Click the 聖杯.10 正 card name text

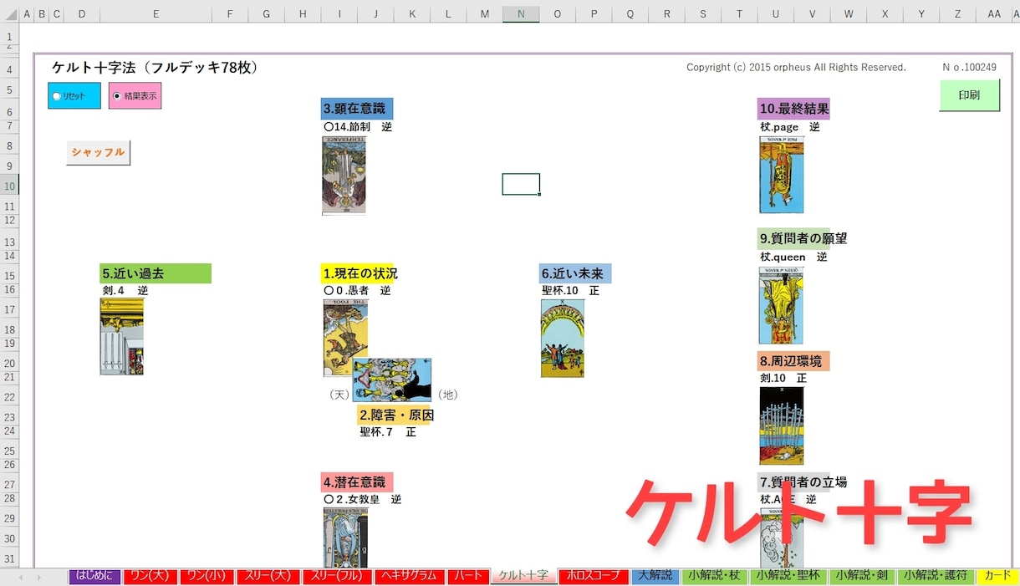coord(570,291)
